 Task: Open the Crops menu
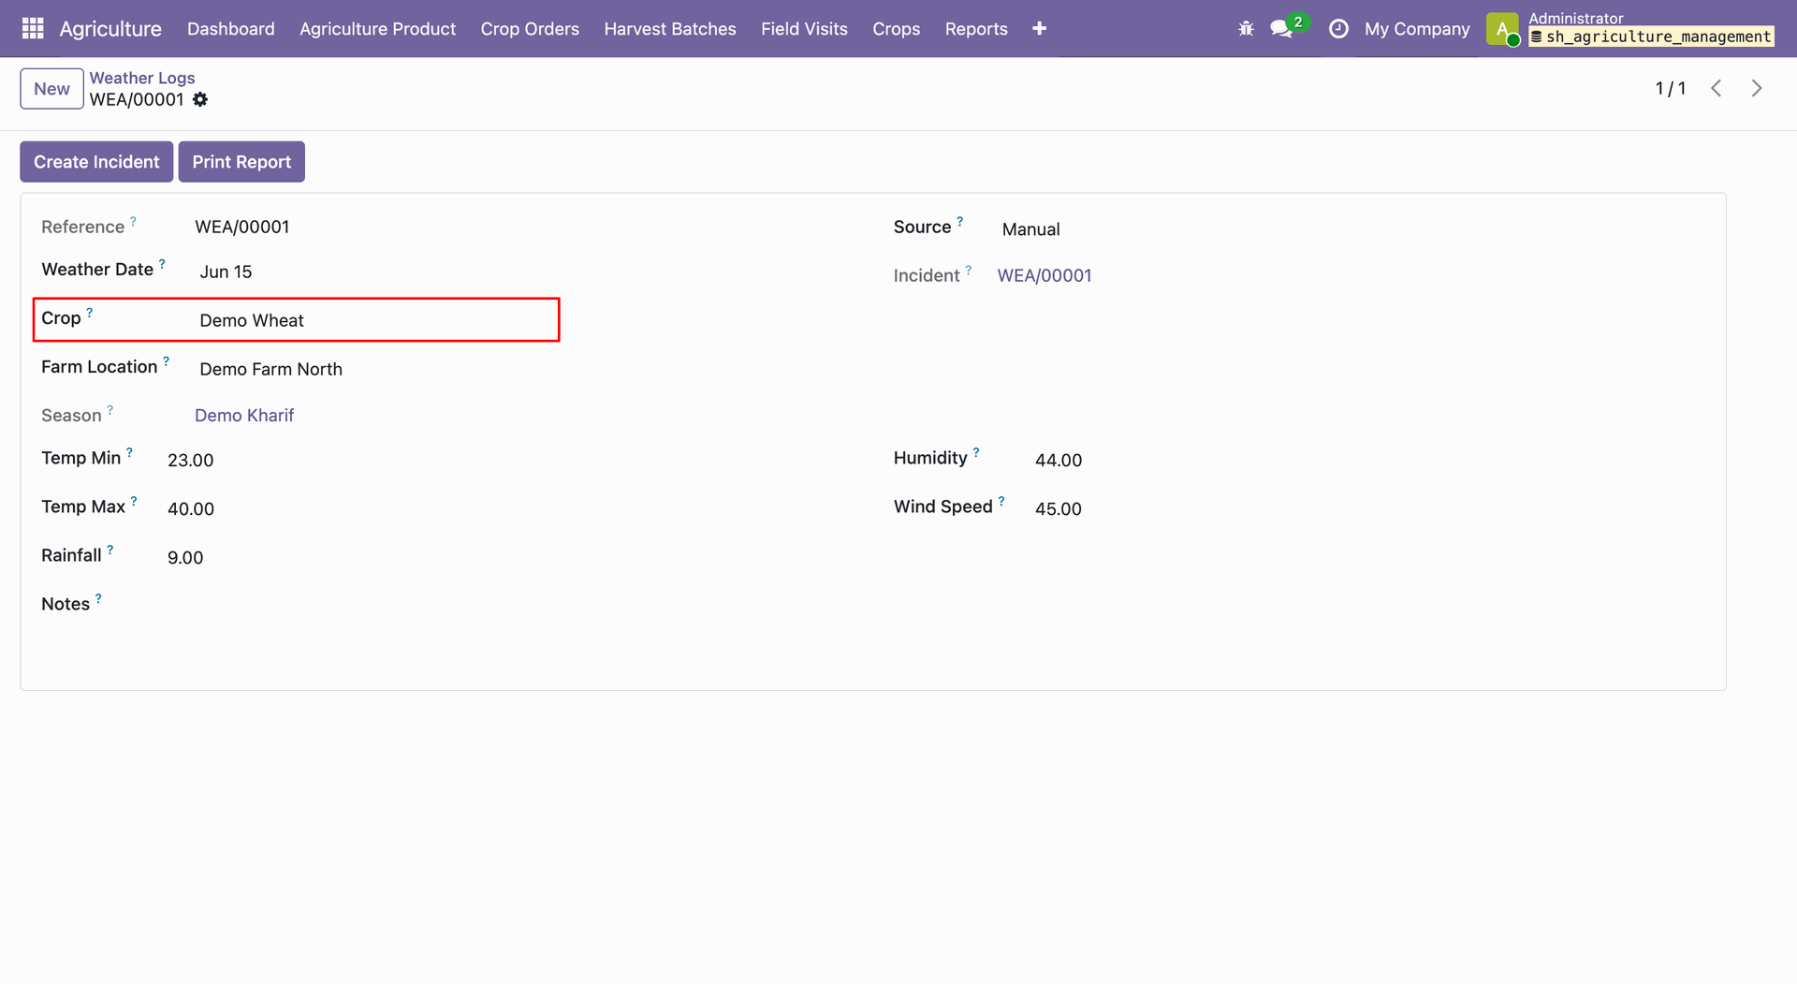[897, 28]
